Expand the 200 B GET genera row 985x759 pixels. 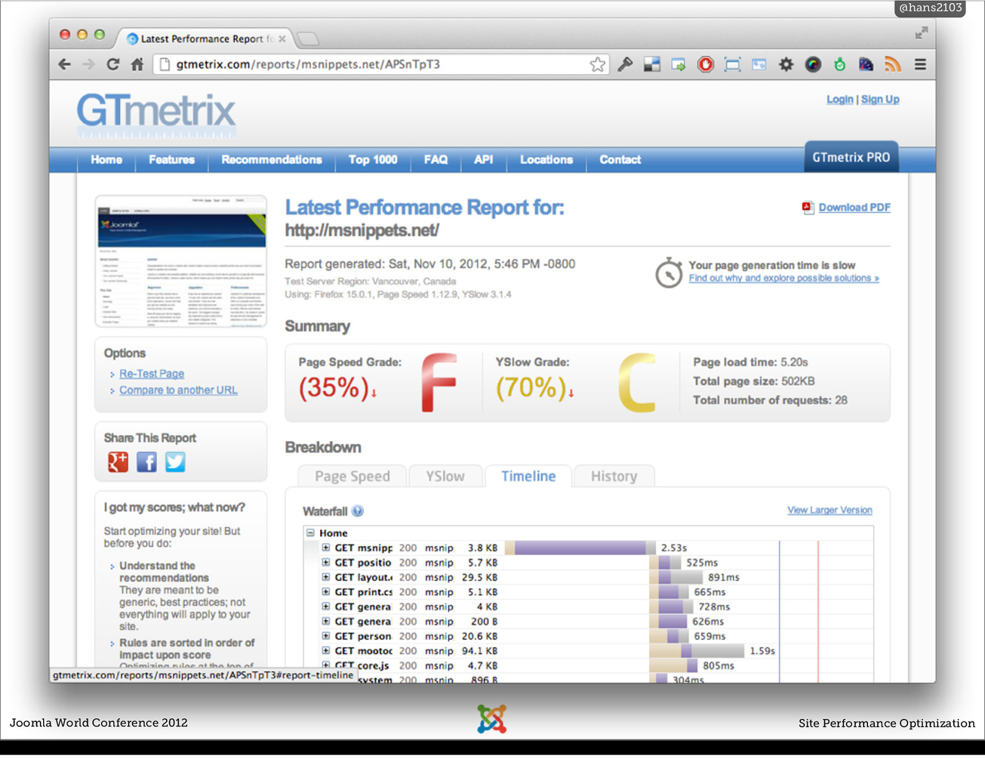point(326,621)
